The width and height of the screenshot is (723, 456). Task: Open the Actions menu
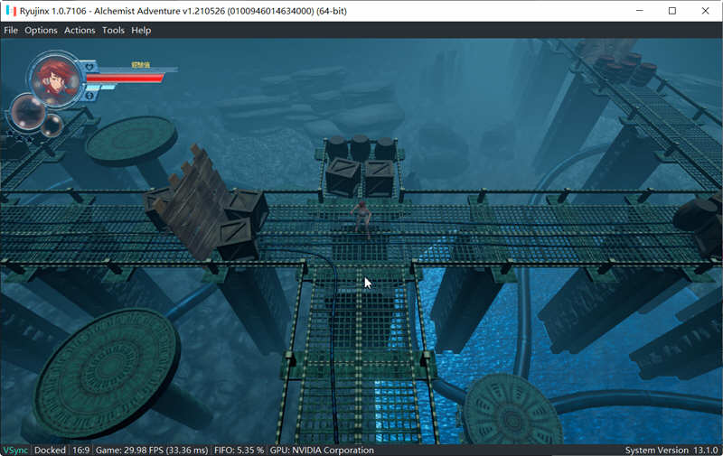click(80, 31)
